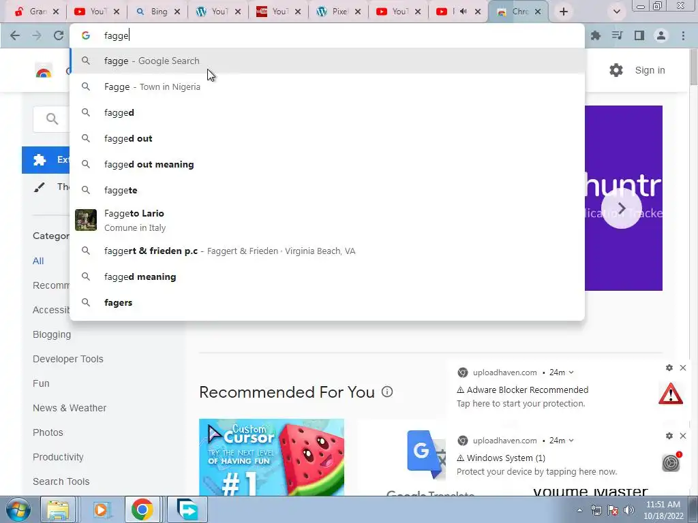Screen dimensions: 698x523
Task: Open the blue arrow monitor taskbar app
Action: (187, 509)
